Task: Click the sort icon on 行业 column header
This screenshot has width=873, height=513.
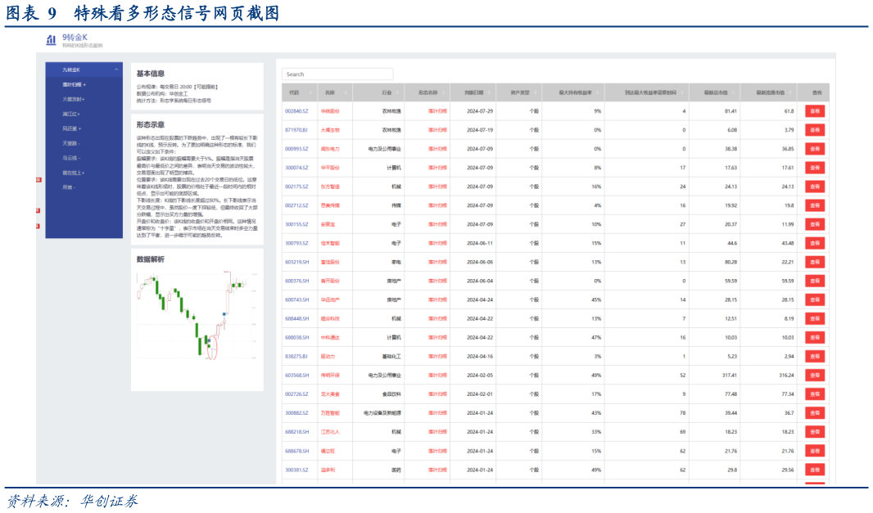Action: pyautogui.click(x=400, y=92)
